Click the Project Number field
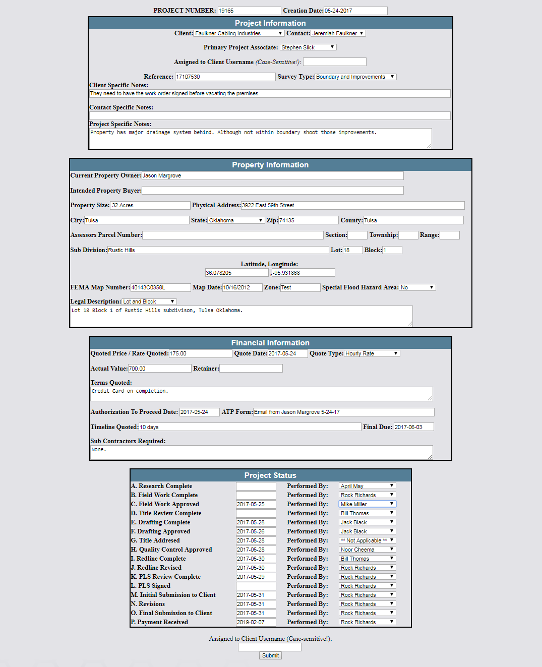The width and height of the screenshot is (542, 667). pyautogui.click(x=249, y=11)
